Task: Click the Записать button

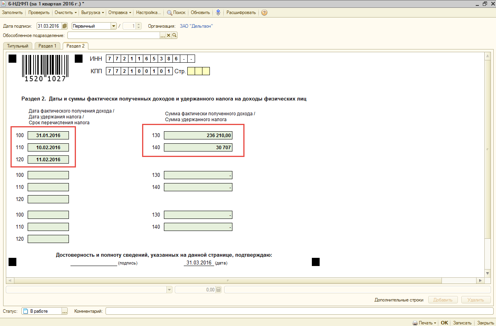Action: pyautogui.click(x=462, y=323)
